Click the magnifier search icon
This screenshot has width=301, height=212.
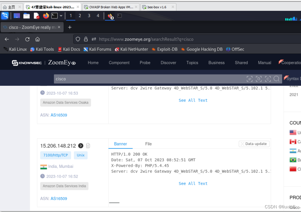click(277, 79)
